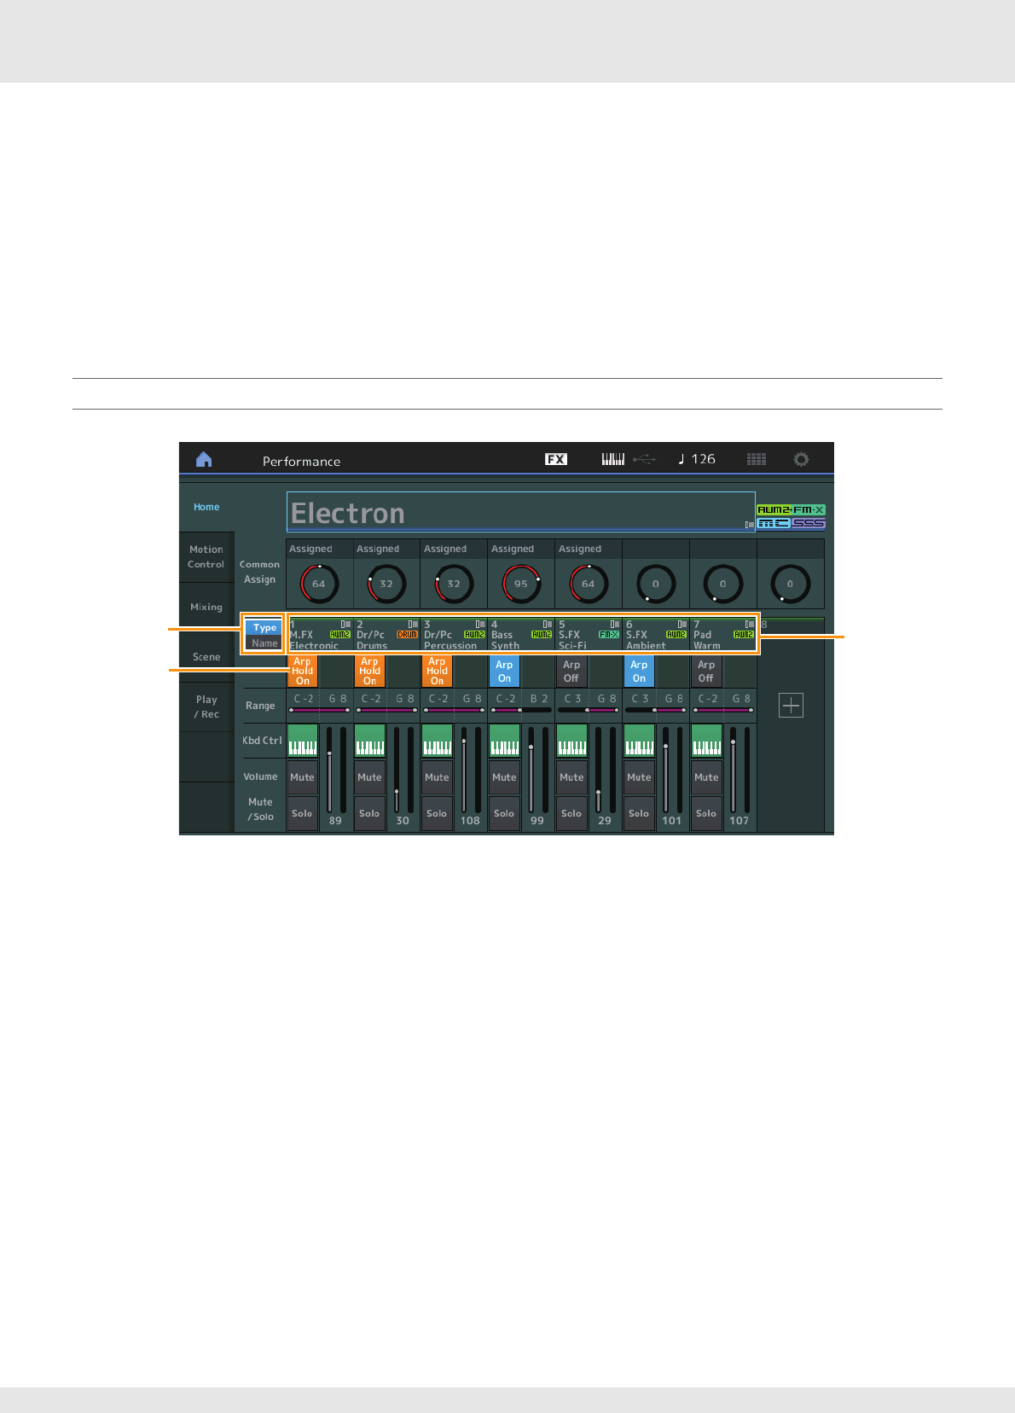Tap Part 2 Kbd Ctrl keyboard icon
Viewport: 1015px width, 1413px height.
369,741
